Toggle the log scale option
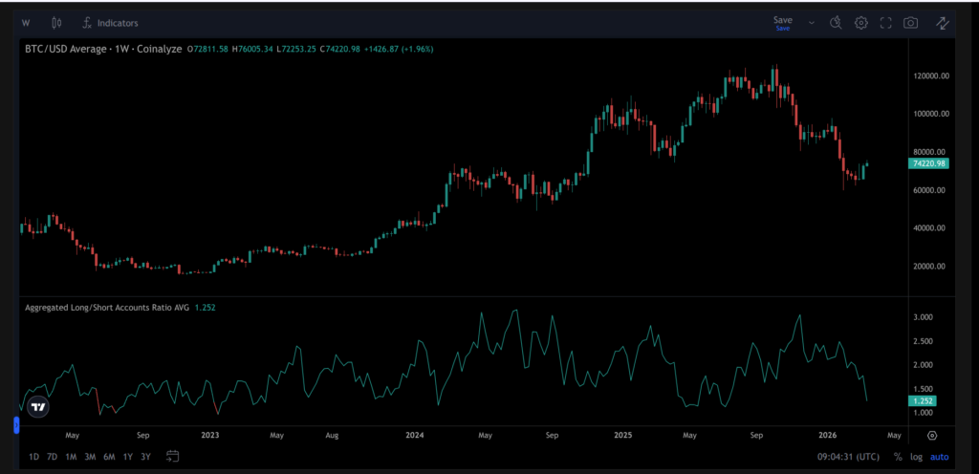 point(917,457)
